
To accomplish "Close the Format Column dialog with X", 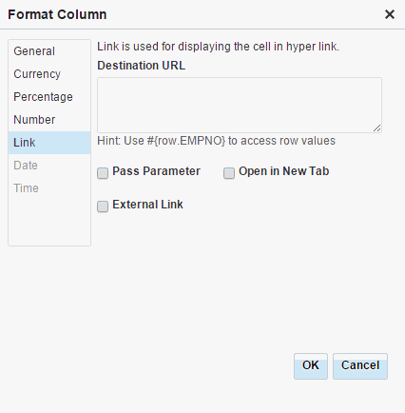I will tap(390, 14).
